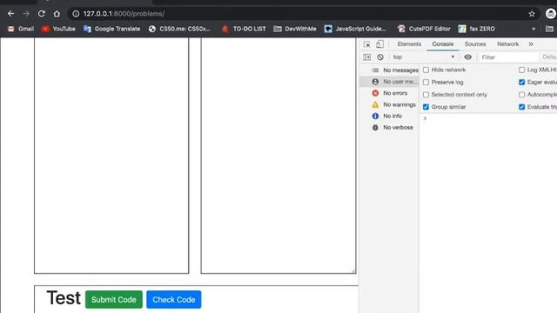
Task: Open the other bookmarks folder icon
Action: coord(549,29)
